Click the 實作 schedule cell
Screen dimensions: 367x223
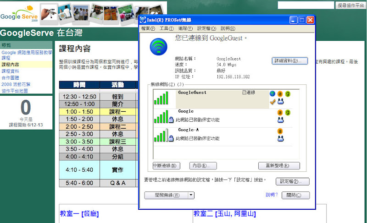point(117,170)
